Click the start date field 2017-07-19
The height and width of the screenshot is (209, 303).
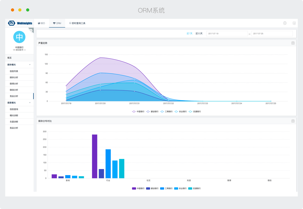pyautogui.click(x=227, y=33)
